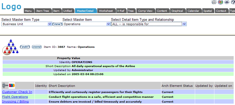
Task: Open the Flight Operations link
Action: click(x=15, y=97)
